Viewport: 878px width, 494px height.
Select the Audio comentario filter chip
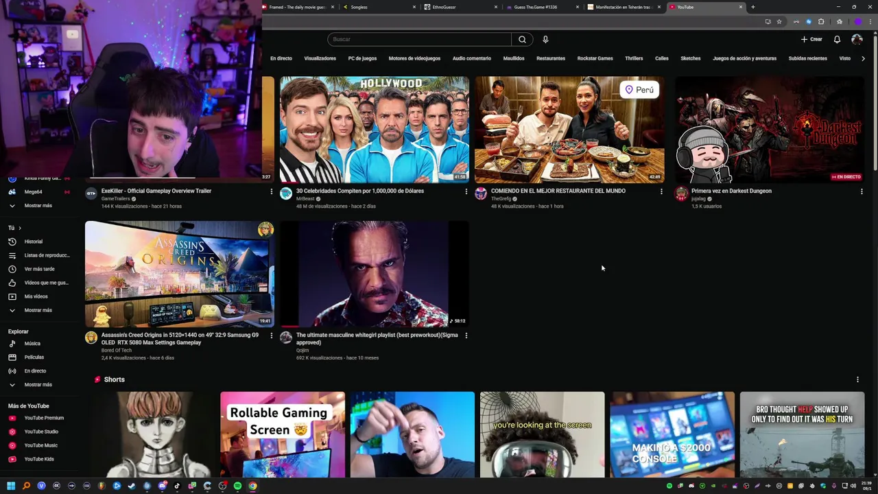472,58
